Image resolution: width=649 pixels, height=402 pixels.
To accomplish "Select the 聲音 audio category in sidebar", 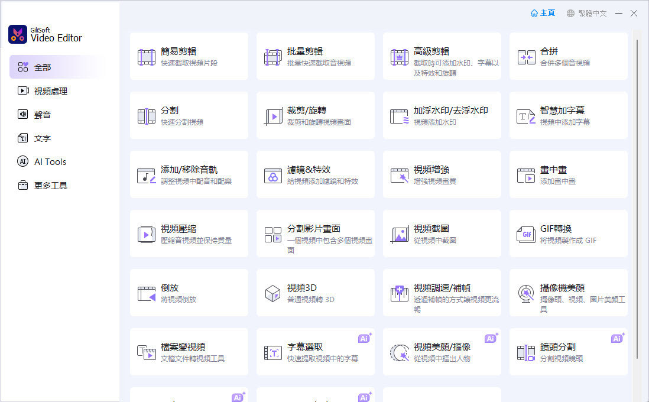I will tap(42, 115).
